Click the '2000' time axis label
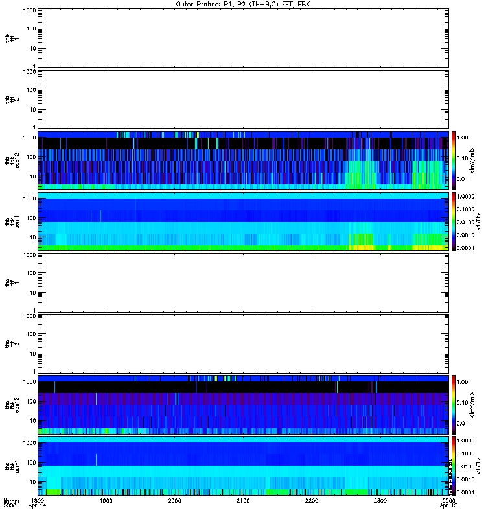 [x=174, y=500]
